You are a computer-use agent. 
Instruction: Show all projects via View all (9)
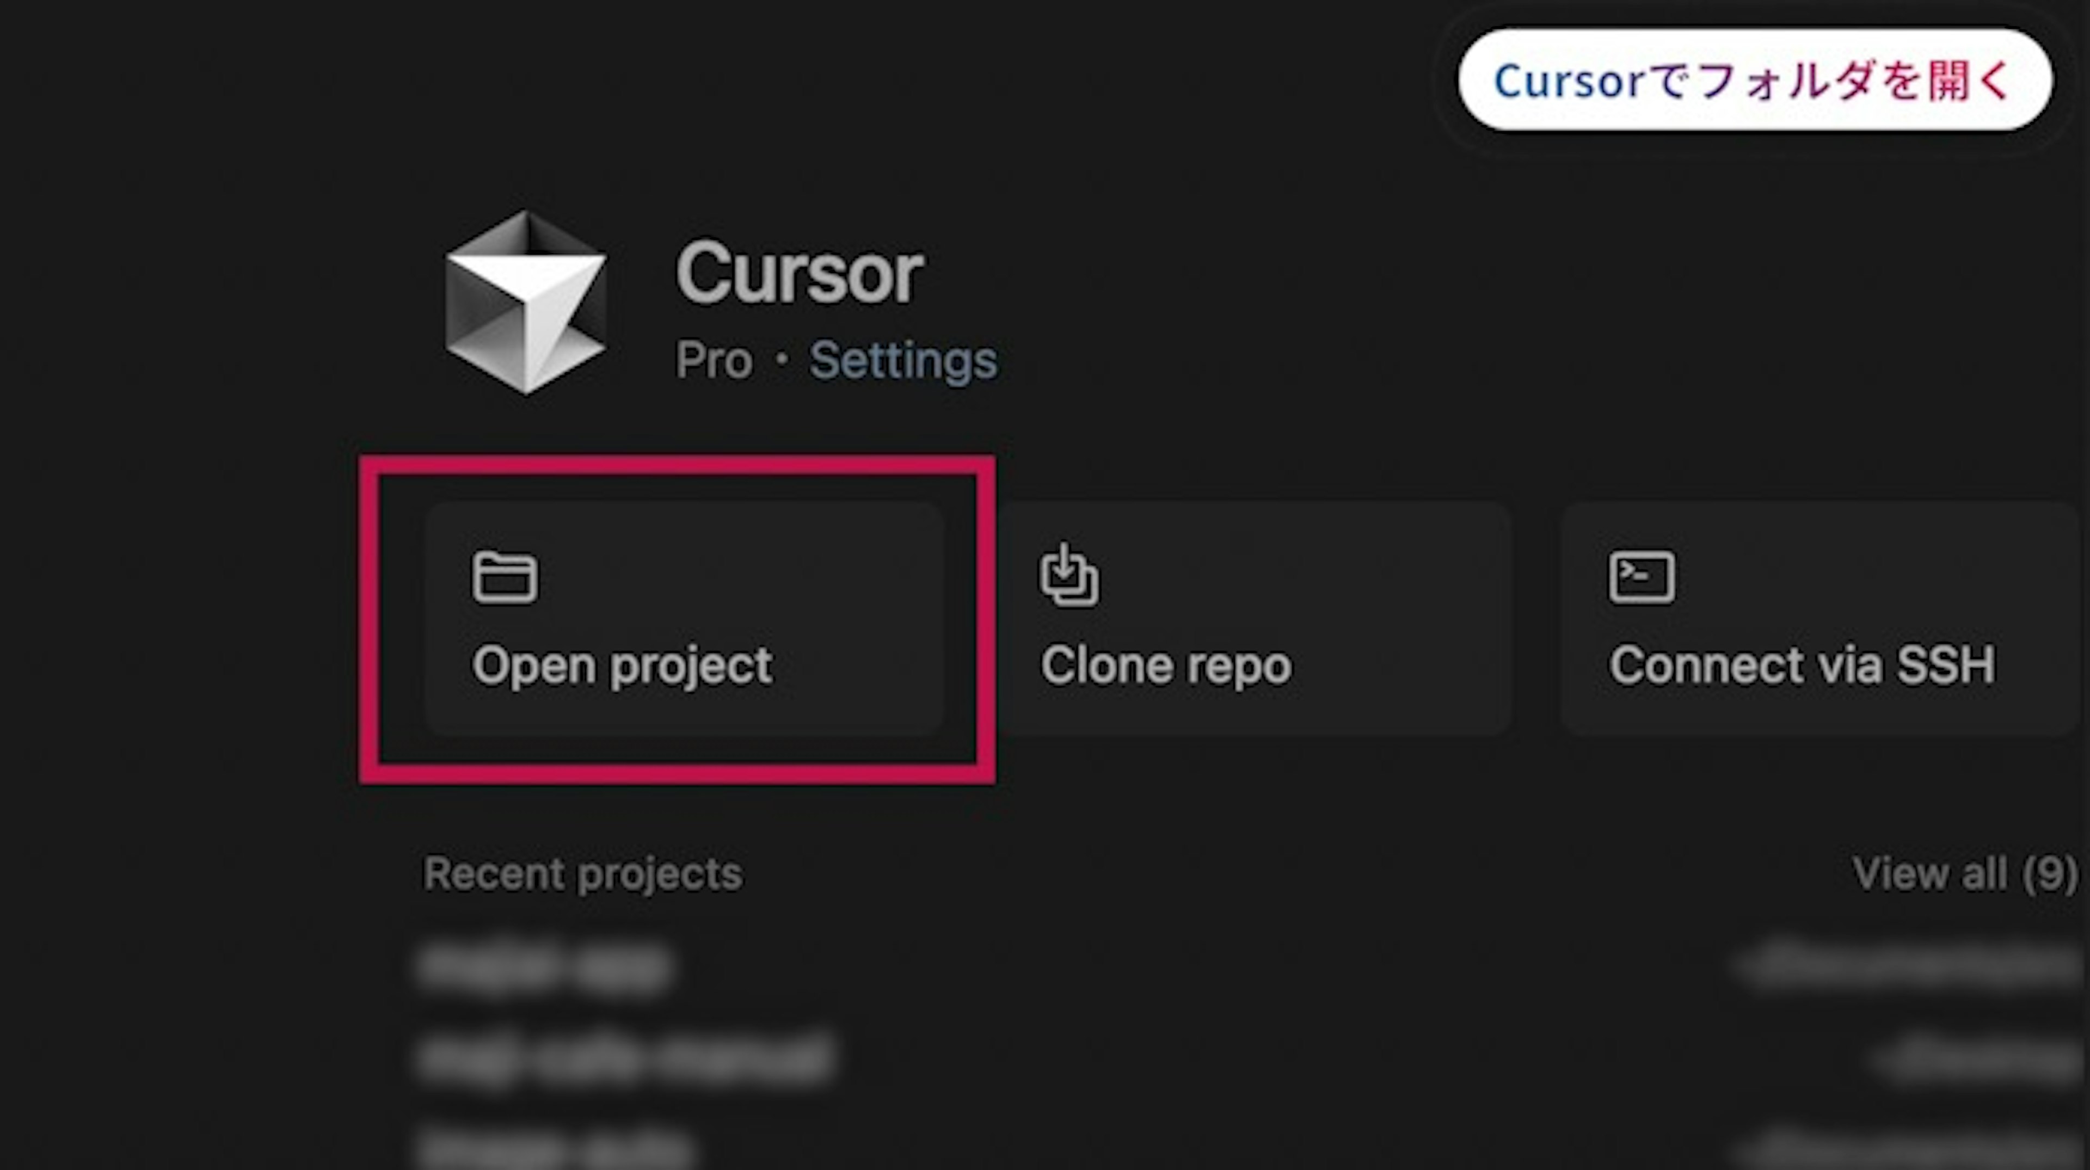coord(1965,874)
